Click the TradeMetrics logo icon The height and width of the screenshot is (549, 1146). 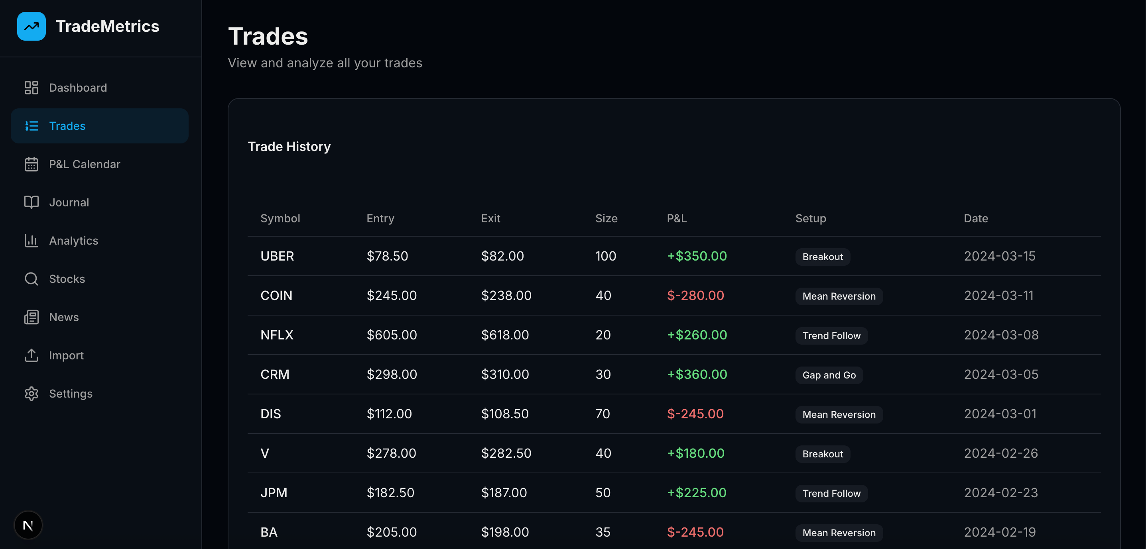click(31, 26)
